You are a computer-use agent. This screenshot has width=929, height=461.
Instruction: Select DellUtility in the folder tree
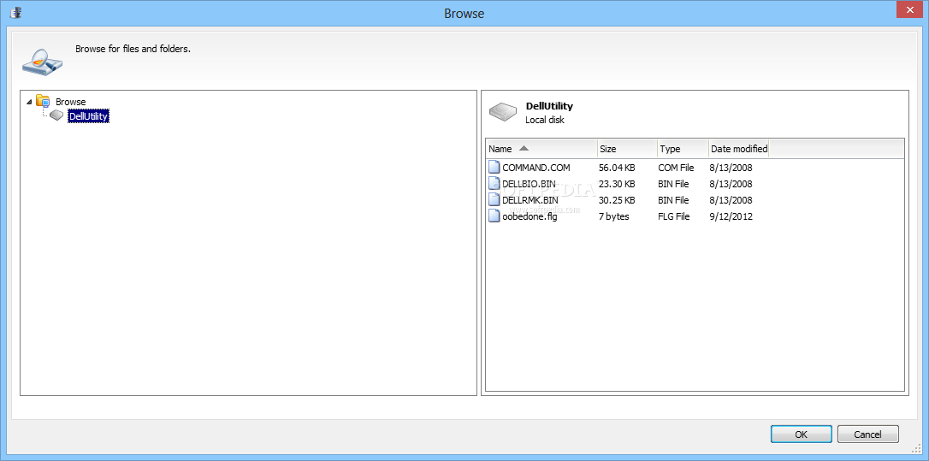pyautogui.click(x=88, y=116)
